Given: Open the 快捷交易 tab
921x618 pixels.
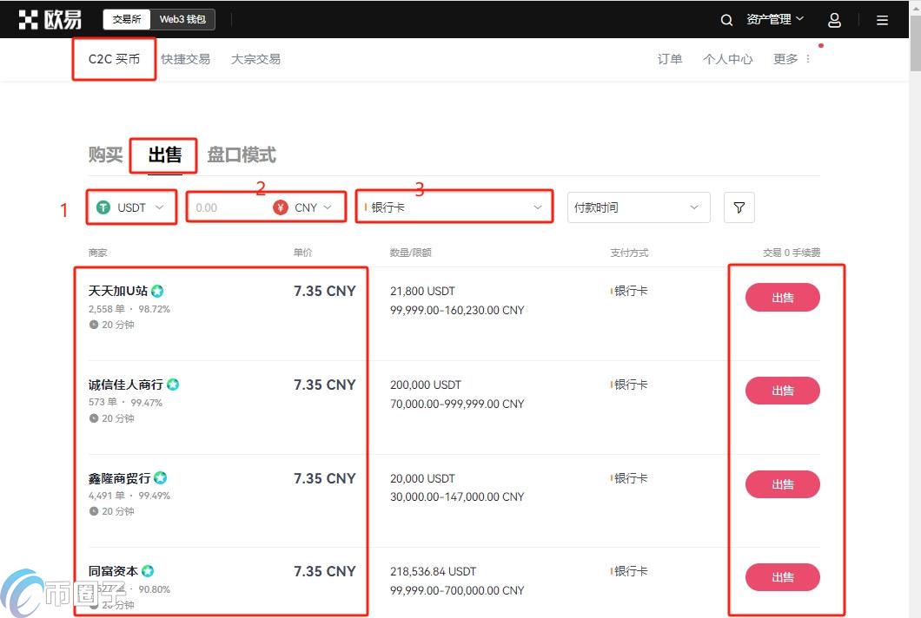Looking at the screenshot, I should (x=185, y=58).
